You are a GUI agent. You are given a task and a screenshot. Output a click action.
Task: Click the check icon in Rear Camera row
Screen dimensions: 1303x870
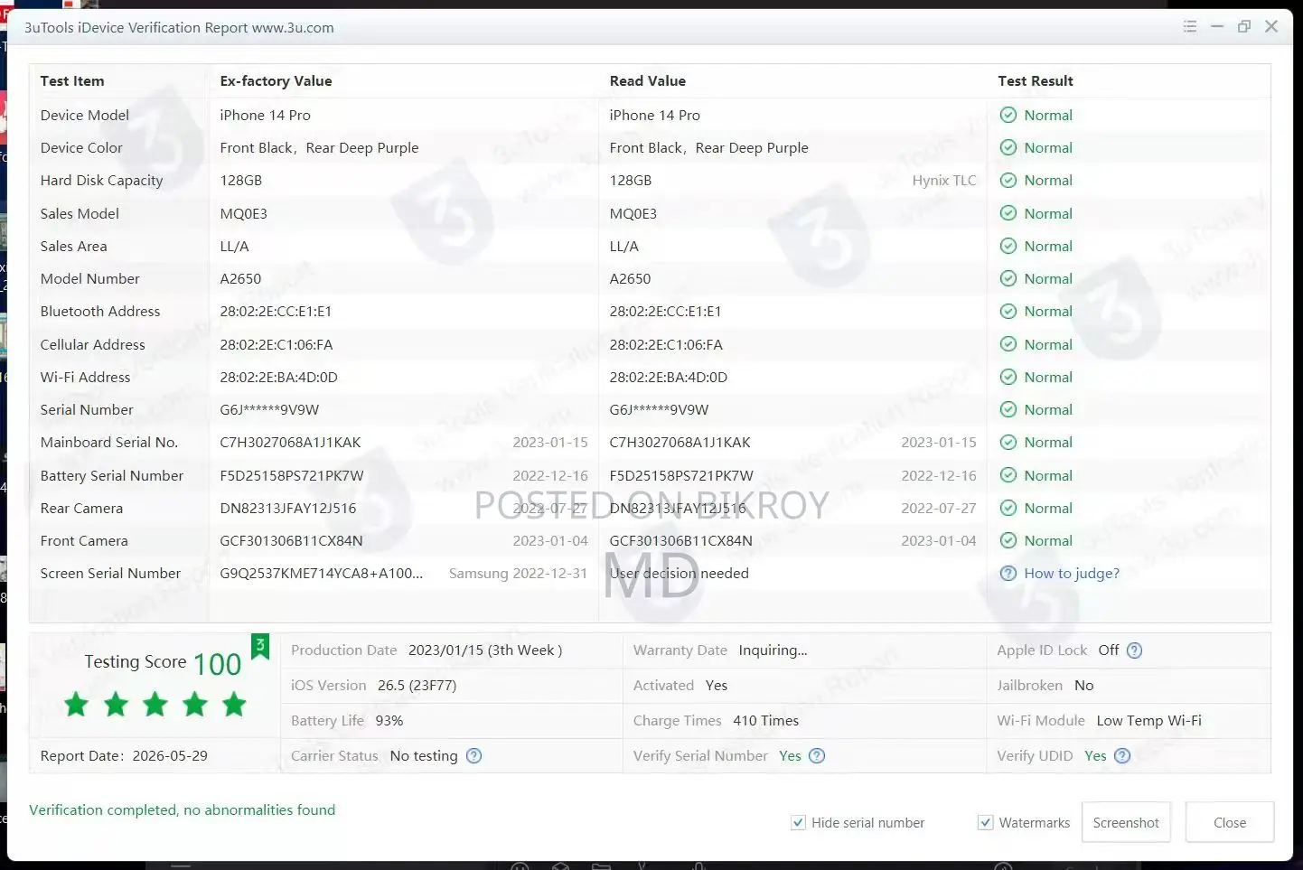(1008, 508)
